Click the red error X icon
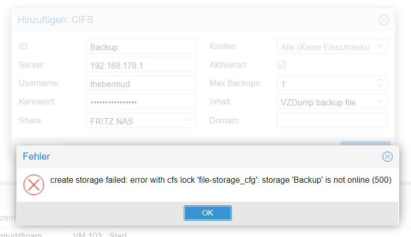Screen dimensions: 411x237 34,185
